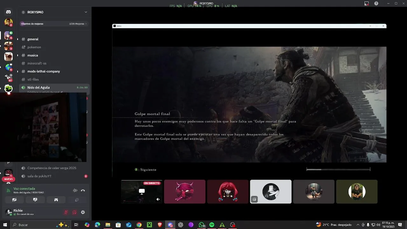Expand the ROXYSMO server dropdown
The width and height of the screenshot is (407, 229).
click(x=86, y=12)
